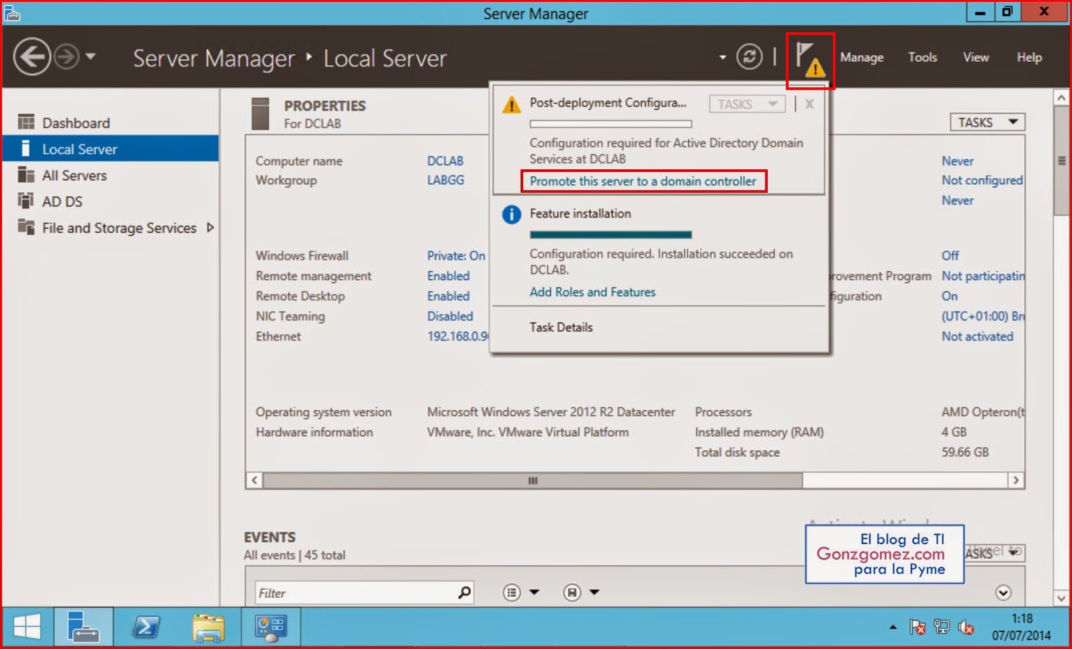Image resolution: width=1072 pixels, height=649 pixels.
Task: Click the Feature installation info icon
Action: pos(511,215)
